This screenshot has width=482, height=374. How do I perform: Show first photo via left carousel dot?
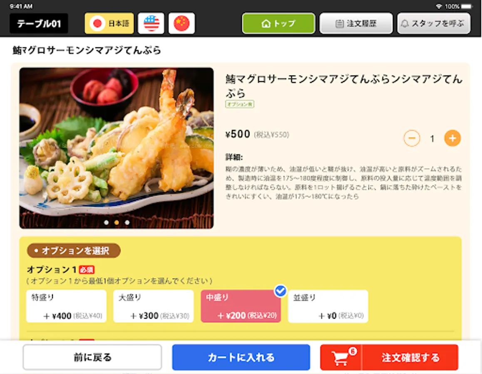(106, 222)
